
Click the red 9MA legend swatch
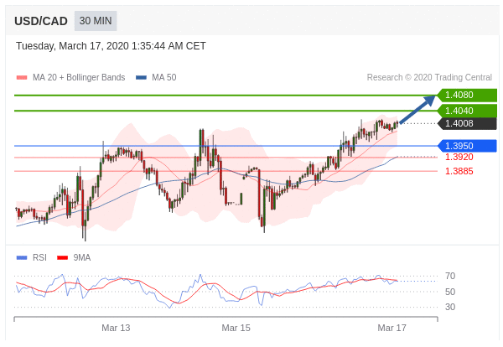coord(62,257)
